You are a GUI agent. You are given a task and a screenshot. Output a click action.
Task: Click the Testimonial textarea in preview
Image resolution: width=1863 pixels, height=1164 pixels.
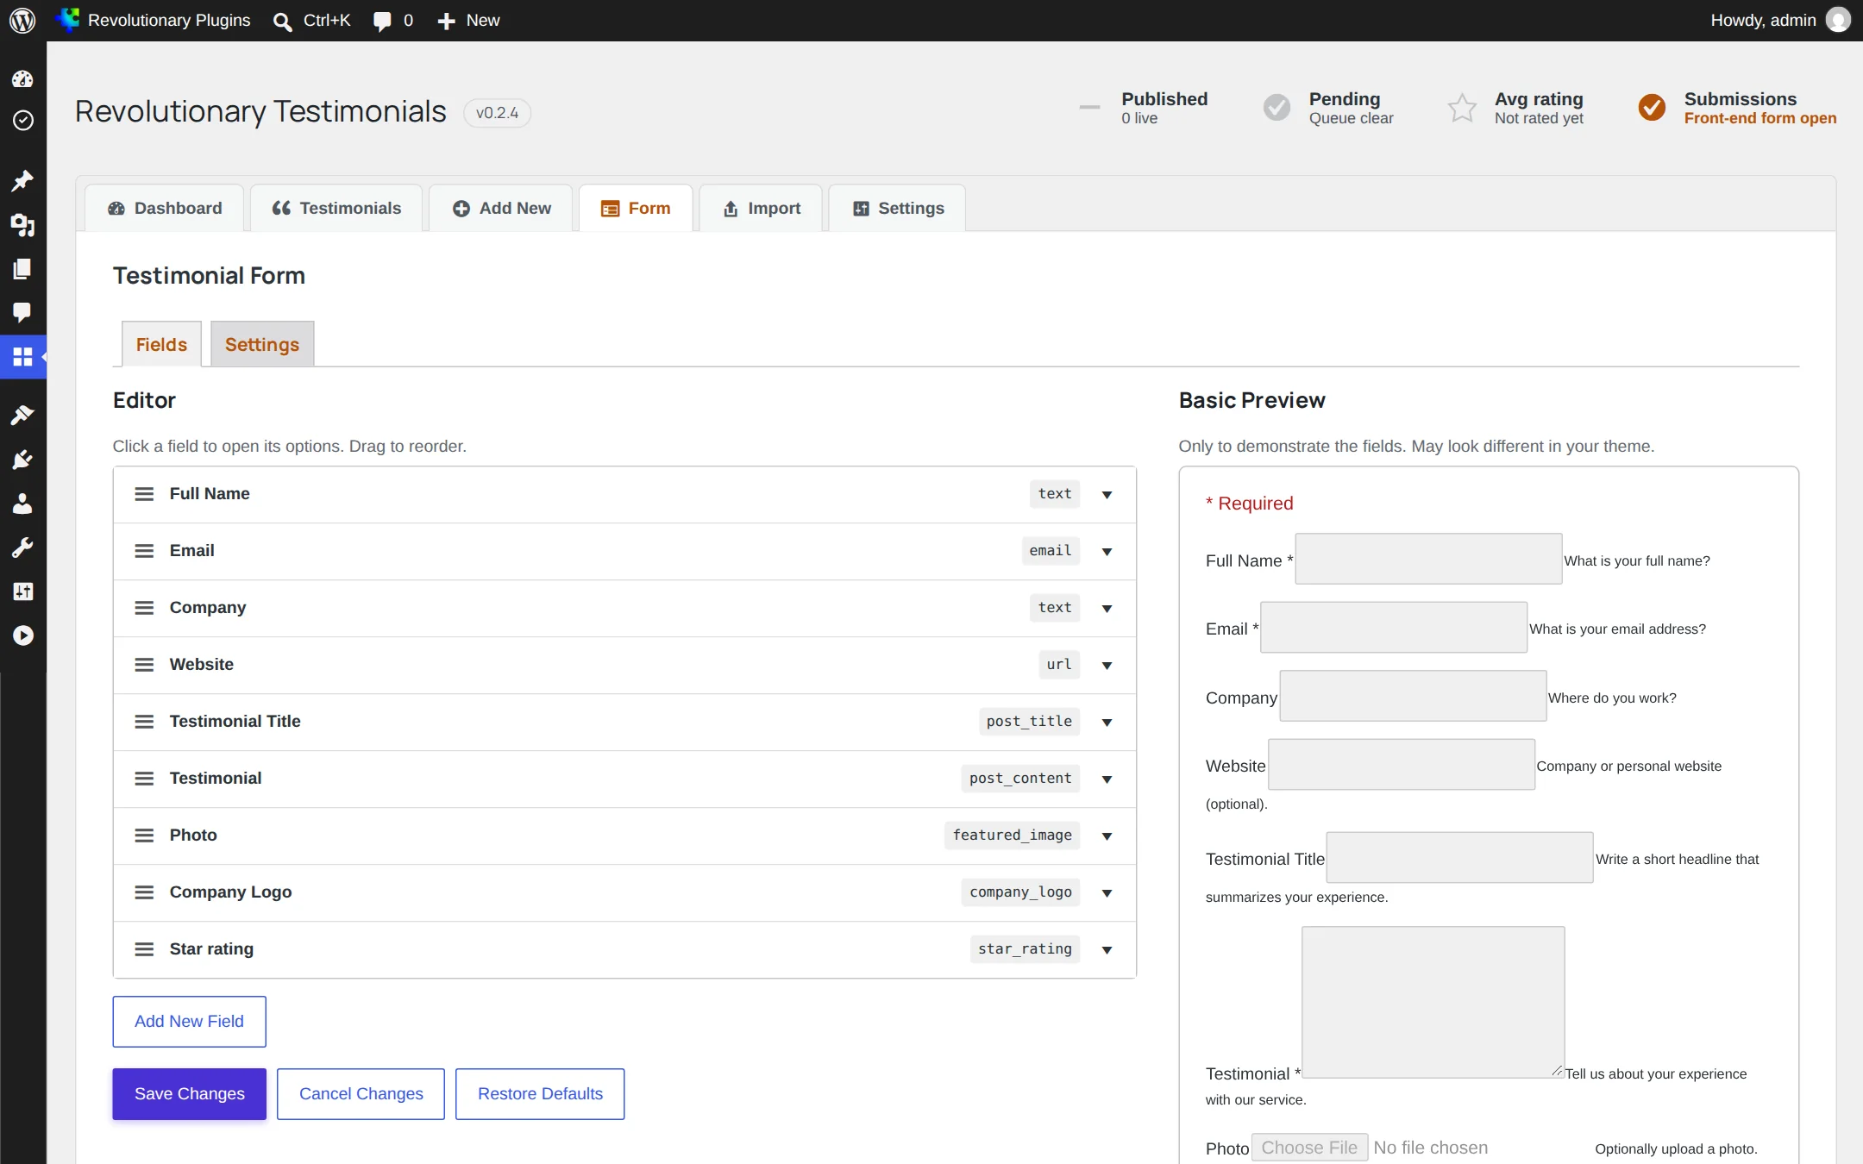click(1433, 1002)
